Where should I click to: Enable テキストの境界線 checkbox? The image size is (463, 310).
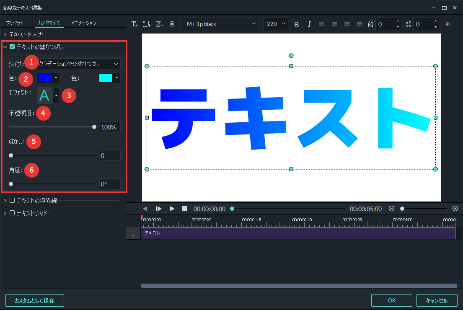coord(12,201)
